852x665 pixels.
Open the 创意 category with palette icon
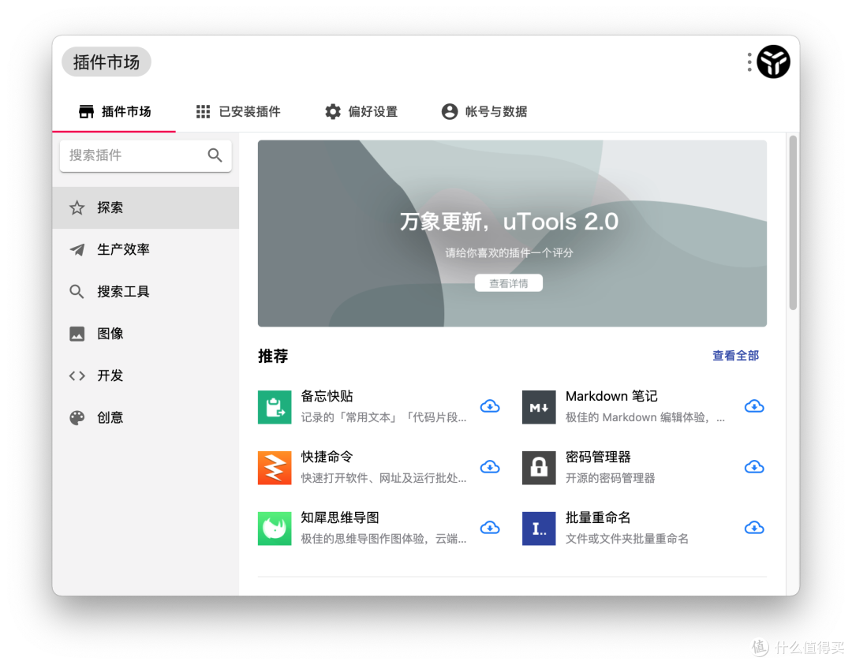point(109,417)
